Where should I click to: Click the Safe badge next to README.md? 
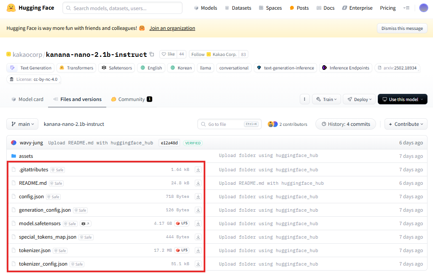56,184
